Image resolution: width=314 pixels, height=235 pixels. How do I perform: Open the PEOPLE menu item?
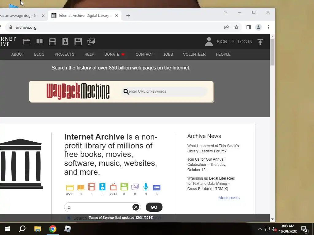pyautogui.click(x=223, y=54)
